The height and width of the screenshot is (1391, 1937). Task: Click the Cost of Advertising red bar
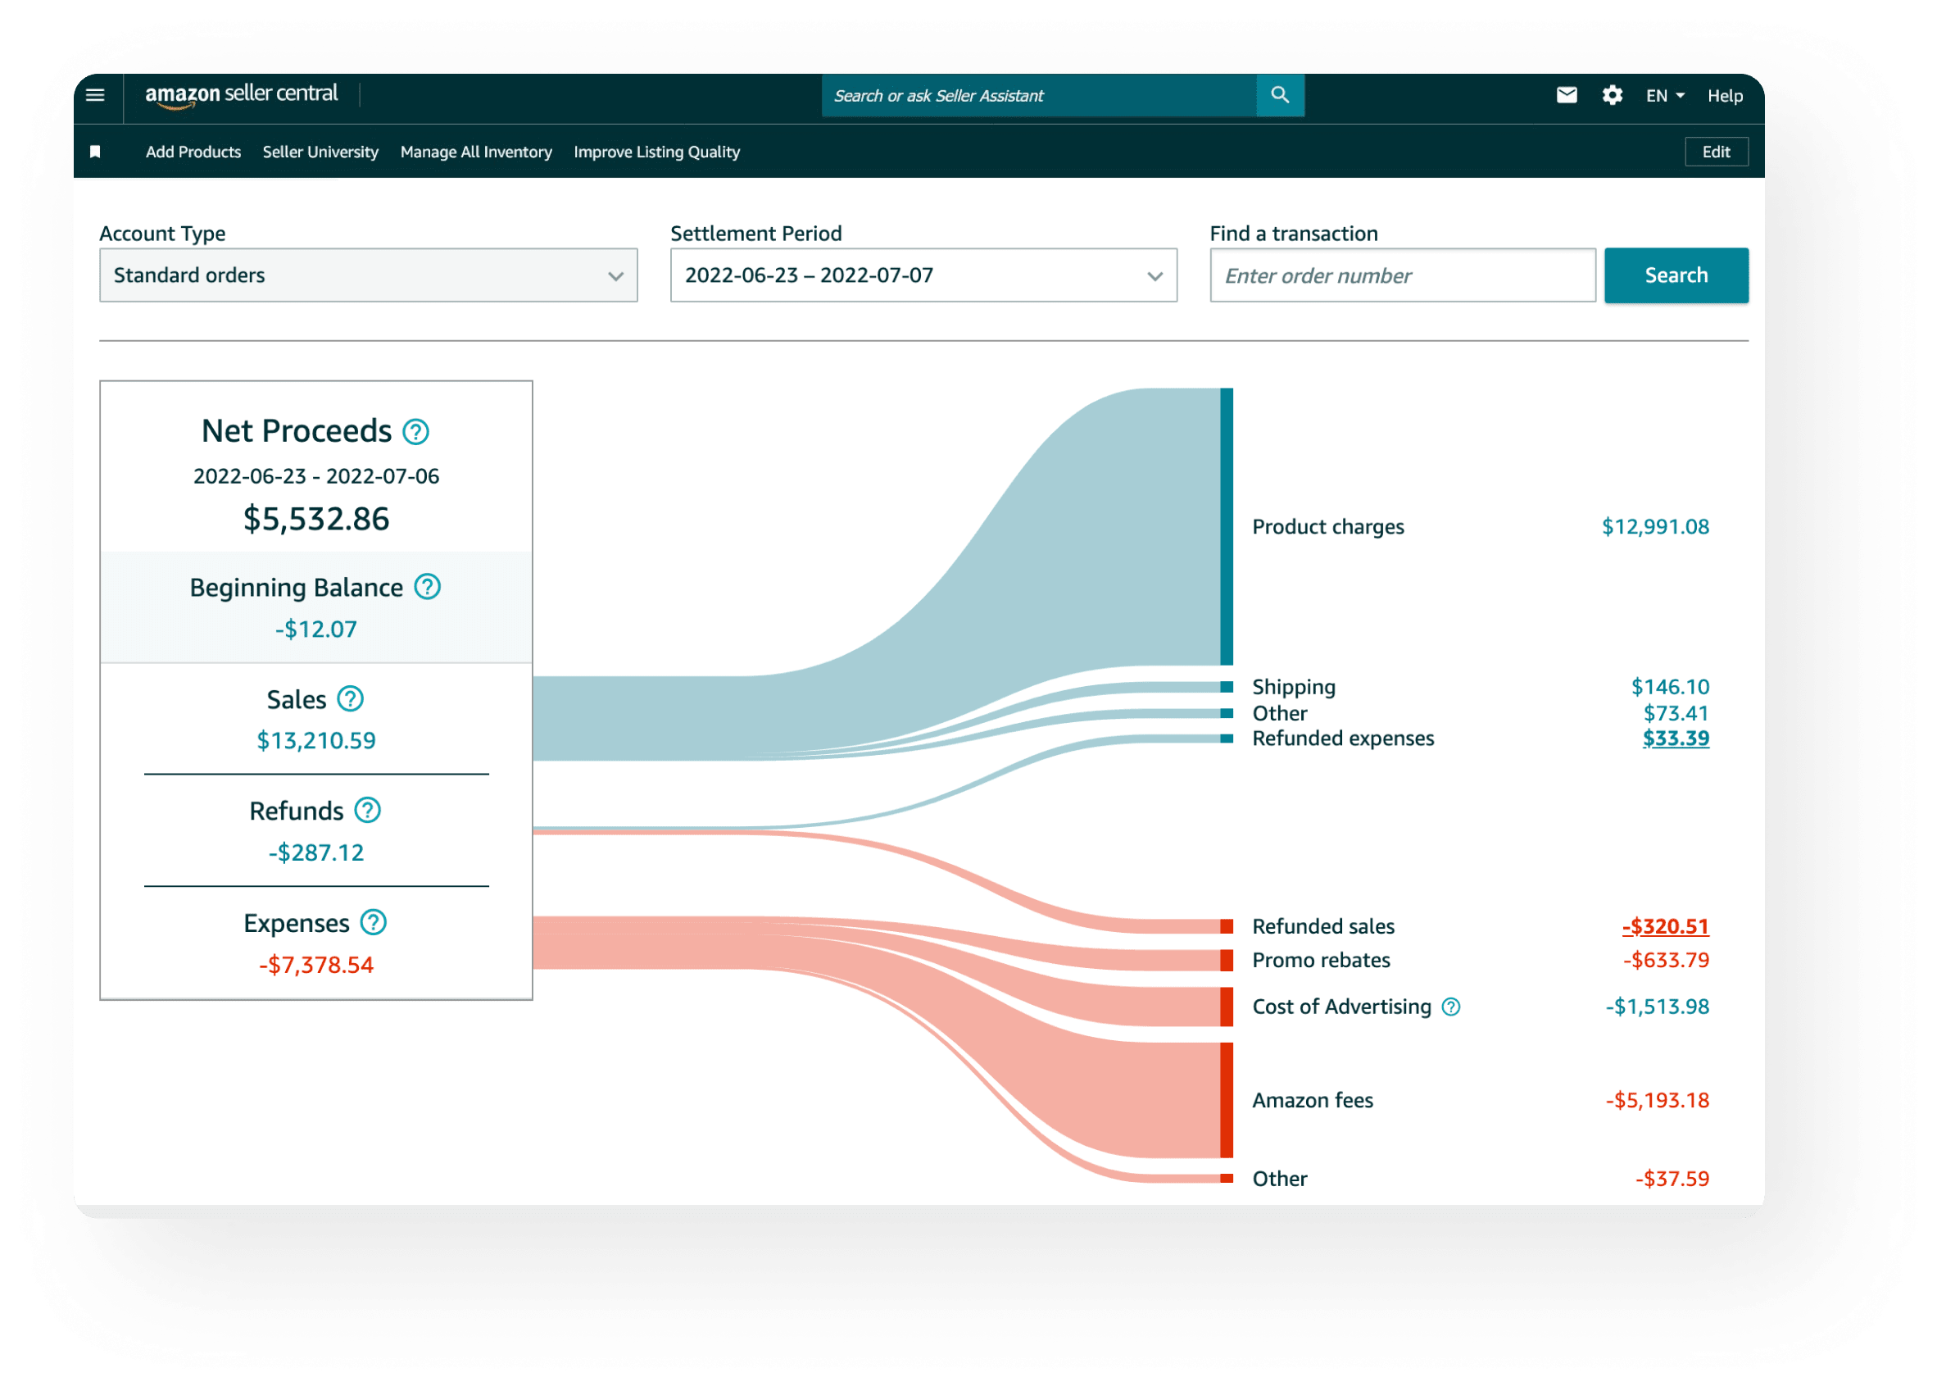pyautogui.click(x=1227, y=1007)
